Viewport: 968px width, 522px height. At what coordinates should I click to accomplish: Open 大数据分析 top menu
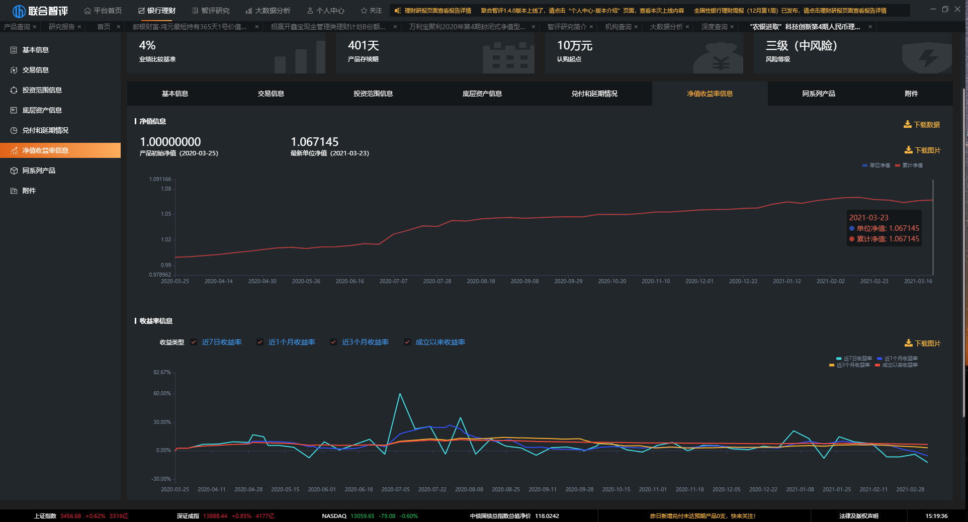pyautogui.click(x=268, y=11)
